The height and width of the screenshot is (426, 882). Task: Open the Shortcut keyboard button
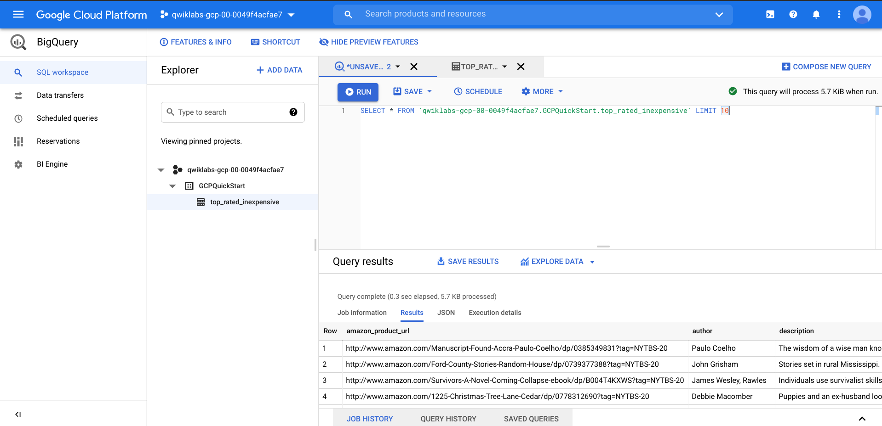click(275, 42)
